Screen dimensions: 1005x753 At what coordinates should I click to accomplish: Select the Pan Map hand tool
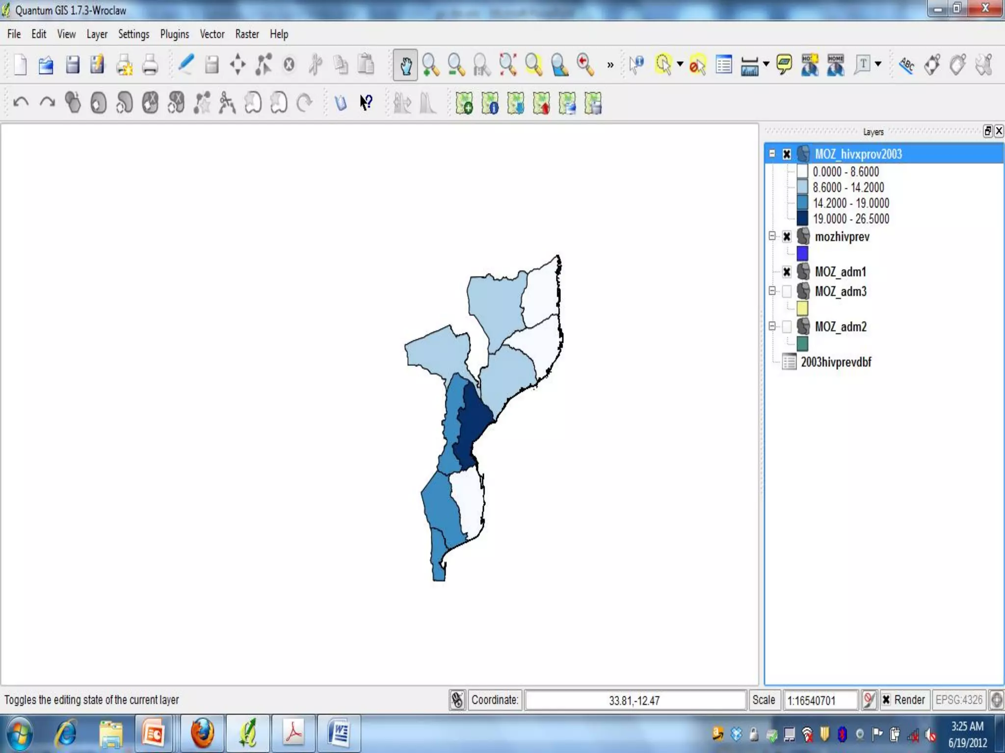pyautogui.click(x=405, y=65)
